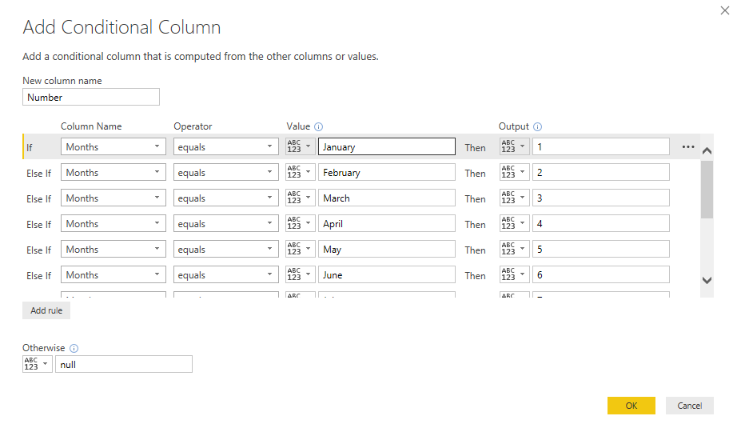Click the New column name field
737x436 pixels.
pos(90,97)
